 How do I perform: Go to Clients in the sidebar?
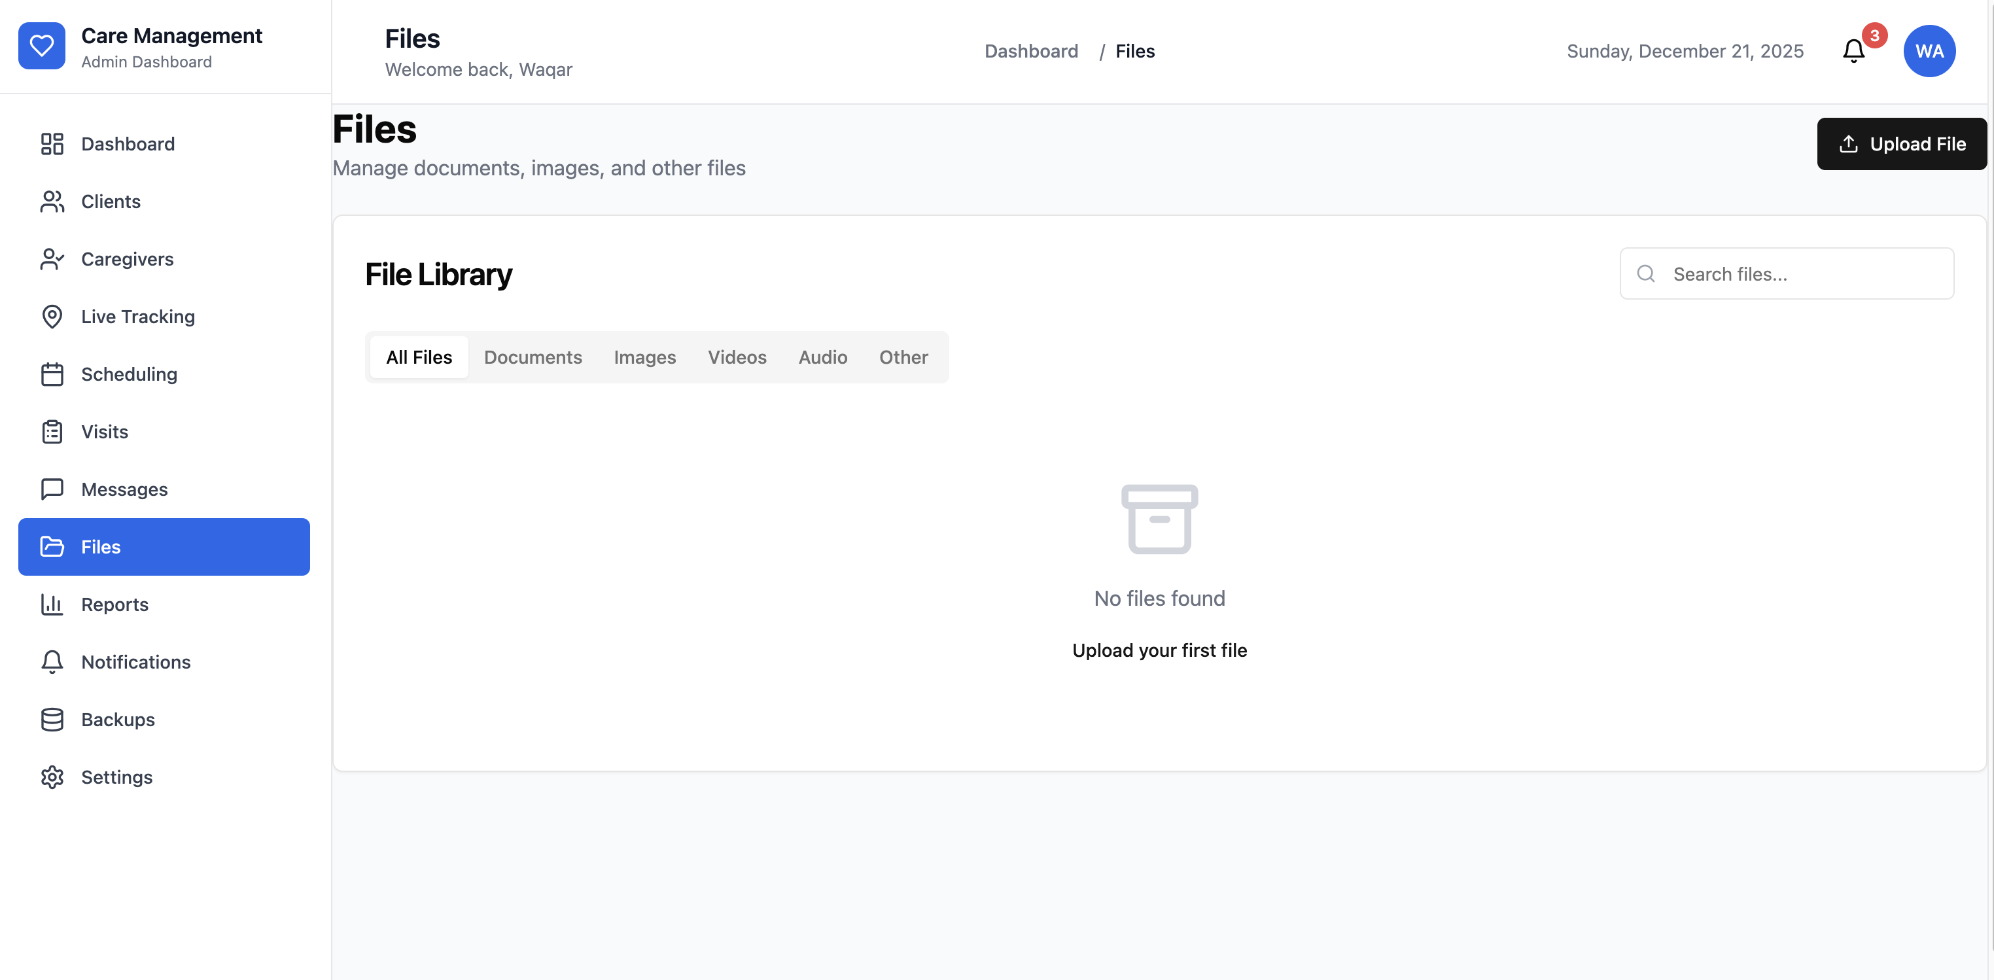click(111, 201)
